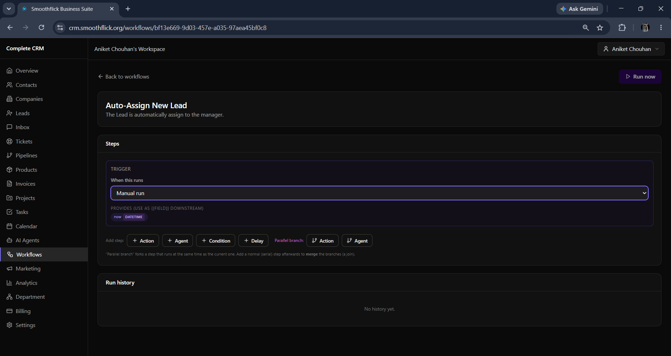Viewport: 671px width, 356px height.
Task: Click the workflow description about the manager
Action: [x=165, y=114]
